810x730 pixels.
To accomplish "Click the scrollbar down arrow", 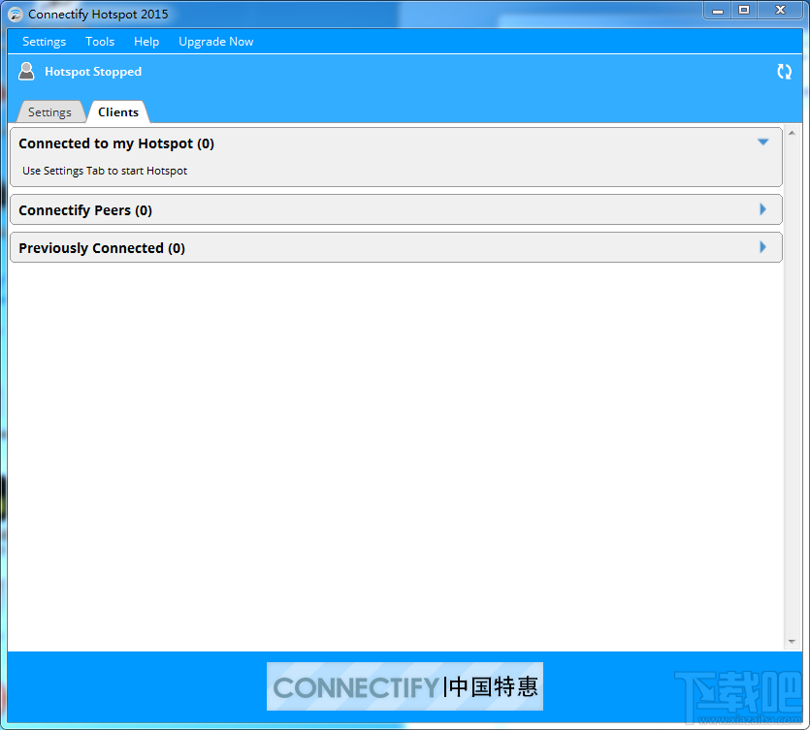I will (x=792, y=642).
